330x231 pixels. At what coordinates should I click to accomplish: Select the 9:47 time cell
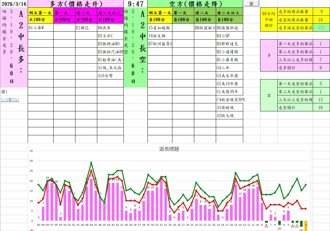[x=135, y=4]
